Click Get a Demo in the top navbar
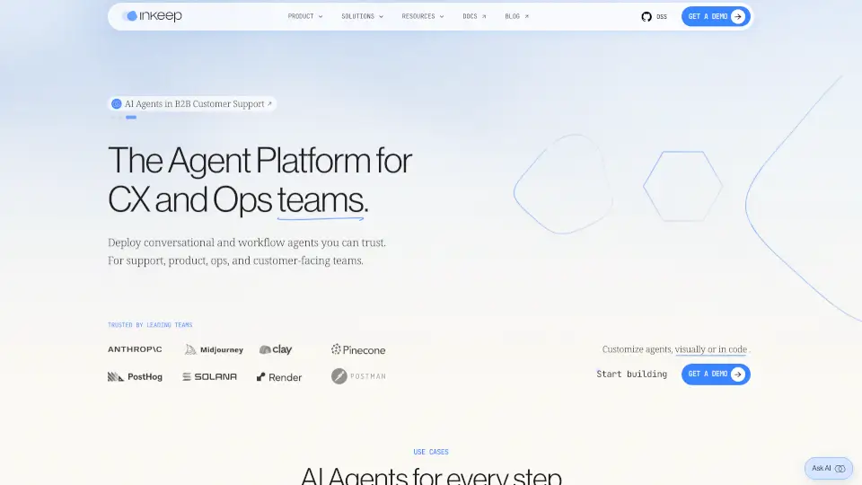 click(x=715, y=16)
